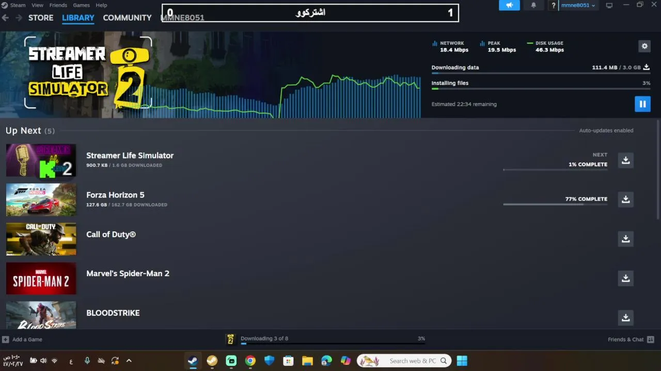The width and height of the screenshot is (661, 371).
Task: Start download for Streamer Life Simulator queue item
Action: [625, 160]
